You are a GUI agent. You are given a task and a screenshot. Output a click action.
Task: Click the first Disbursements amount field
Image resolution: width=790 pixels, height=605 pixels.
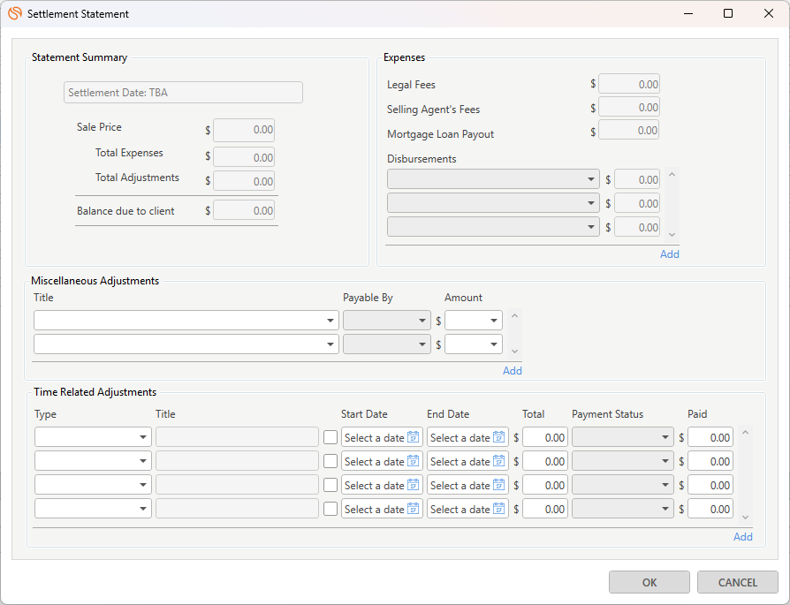click(x=637, y=179)
